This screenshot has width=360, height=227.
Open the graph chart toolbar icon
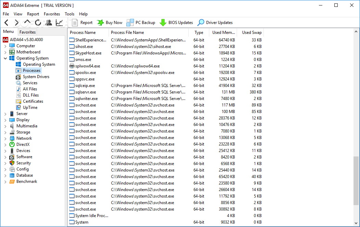(x=59, y=23)
